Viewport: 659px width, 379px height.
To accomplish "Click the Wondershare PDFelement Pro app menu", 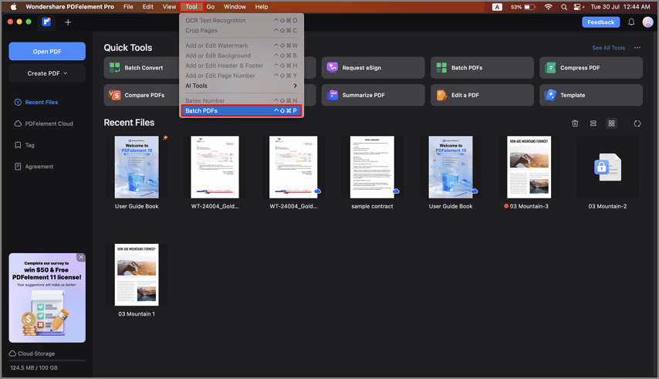I will click(x=69, y=7).
